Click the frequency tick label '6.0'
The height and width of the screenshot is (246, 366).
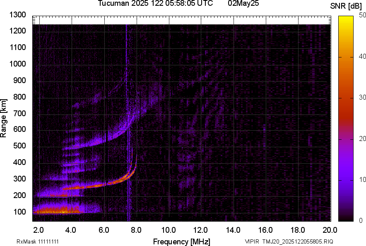tap(104, 230)
